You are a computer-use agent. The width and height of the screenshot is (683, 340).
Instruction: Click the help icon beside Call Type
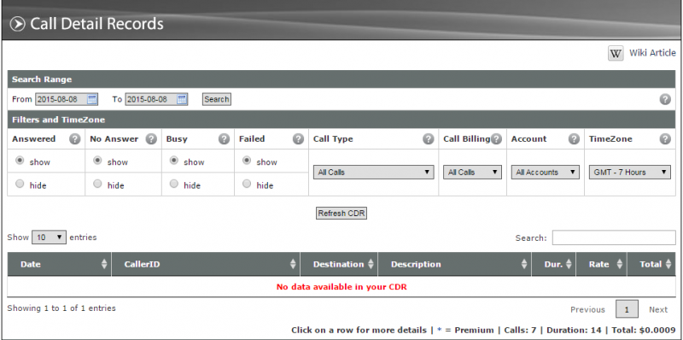[x=429, y=139]
